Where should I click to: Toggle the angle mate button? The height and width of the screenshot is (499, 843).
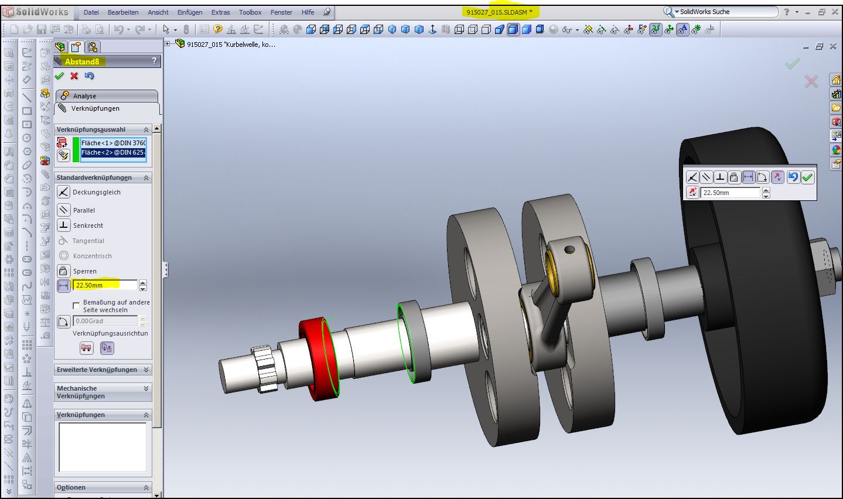pos(64,321)
